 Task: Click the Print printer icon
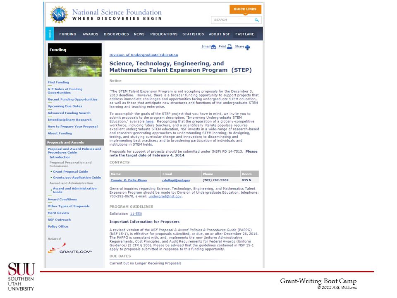point(230,47)
